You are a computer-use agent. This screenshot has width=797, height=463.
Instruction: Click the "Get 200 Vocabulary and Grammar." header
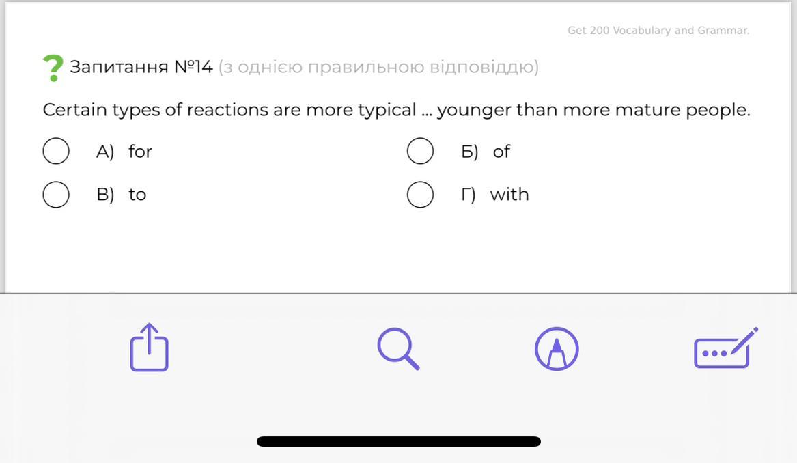[658, 31]
